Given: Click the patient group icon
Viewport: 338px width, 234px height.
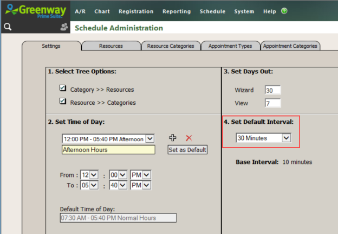Looking at the screenshot, I should coord(64,28).
